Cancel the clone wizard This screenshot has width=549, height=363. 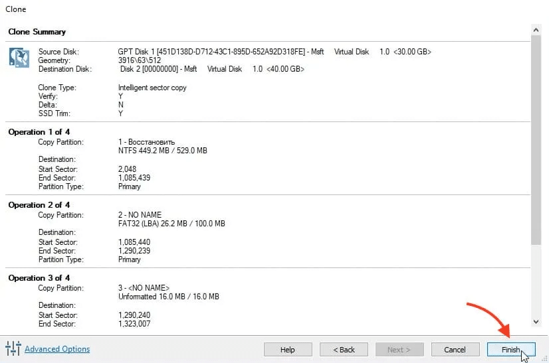455,350
